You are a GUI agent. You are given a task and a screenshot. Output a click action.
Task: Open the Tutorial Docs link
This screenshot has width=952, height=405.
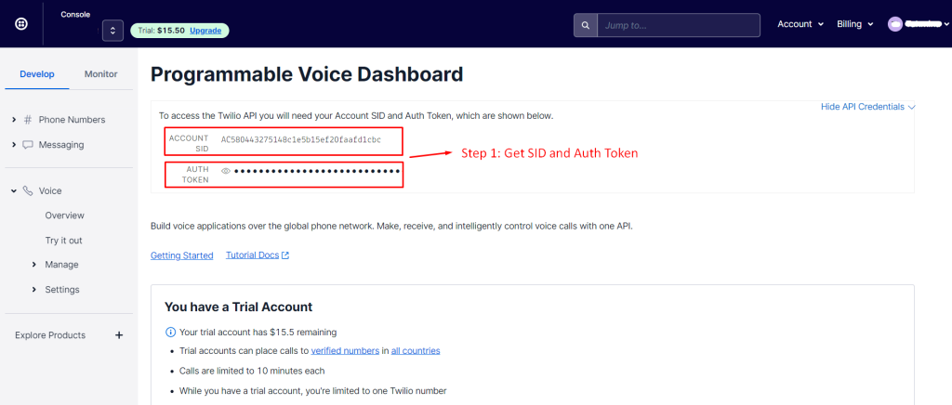click(x=252, y=255)
